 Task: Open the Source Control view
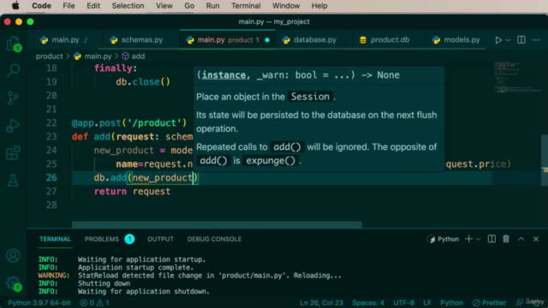coord(14,98)
